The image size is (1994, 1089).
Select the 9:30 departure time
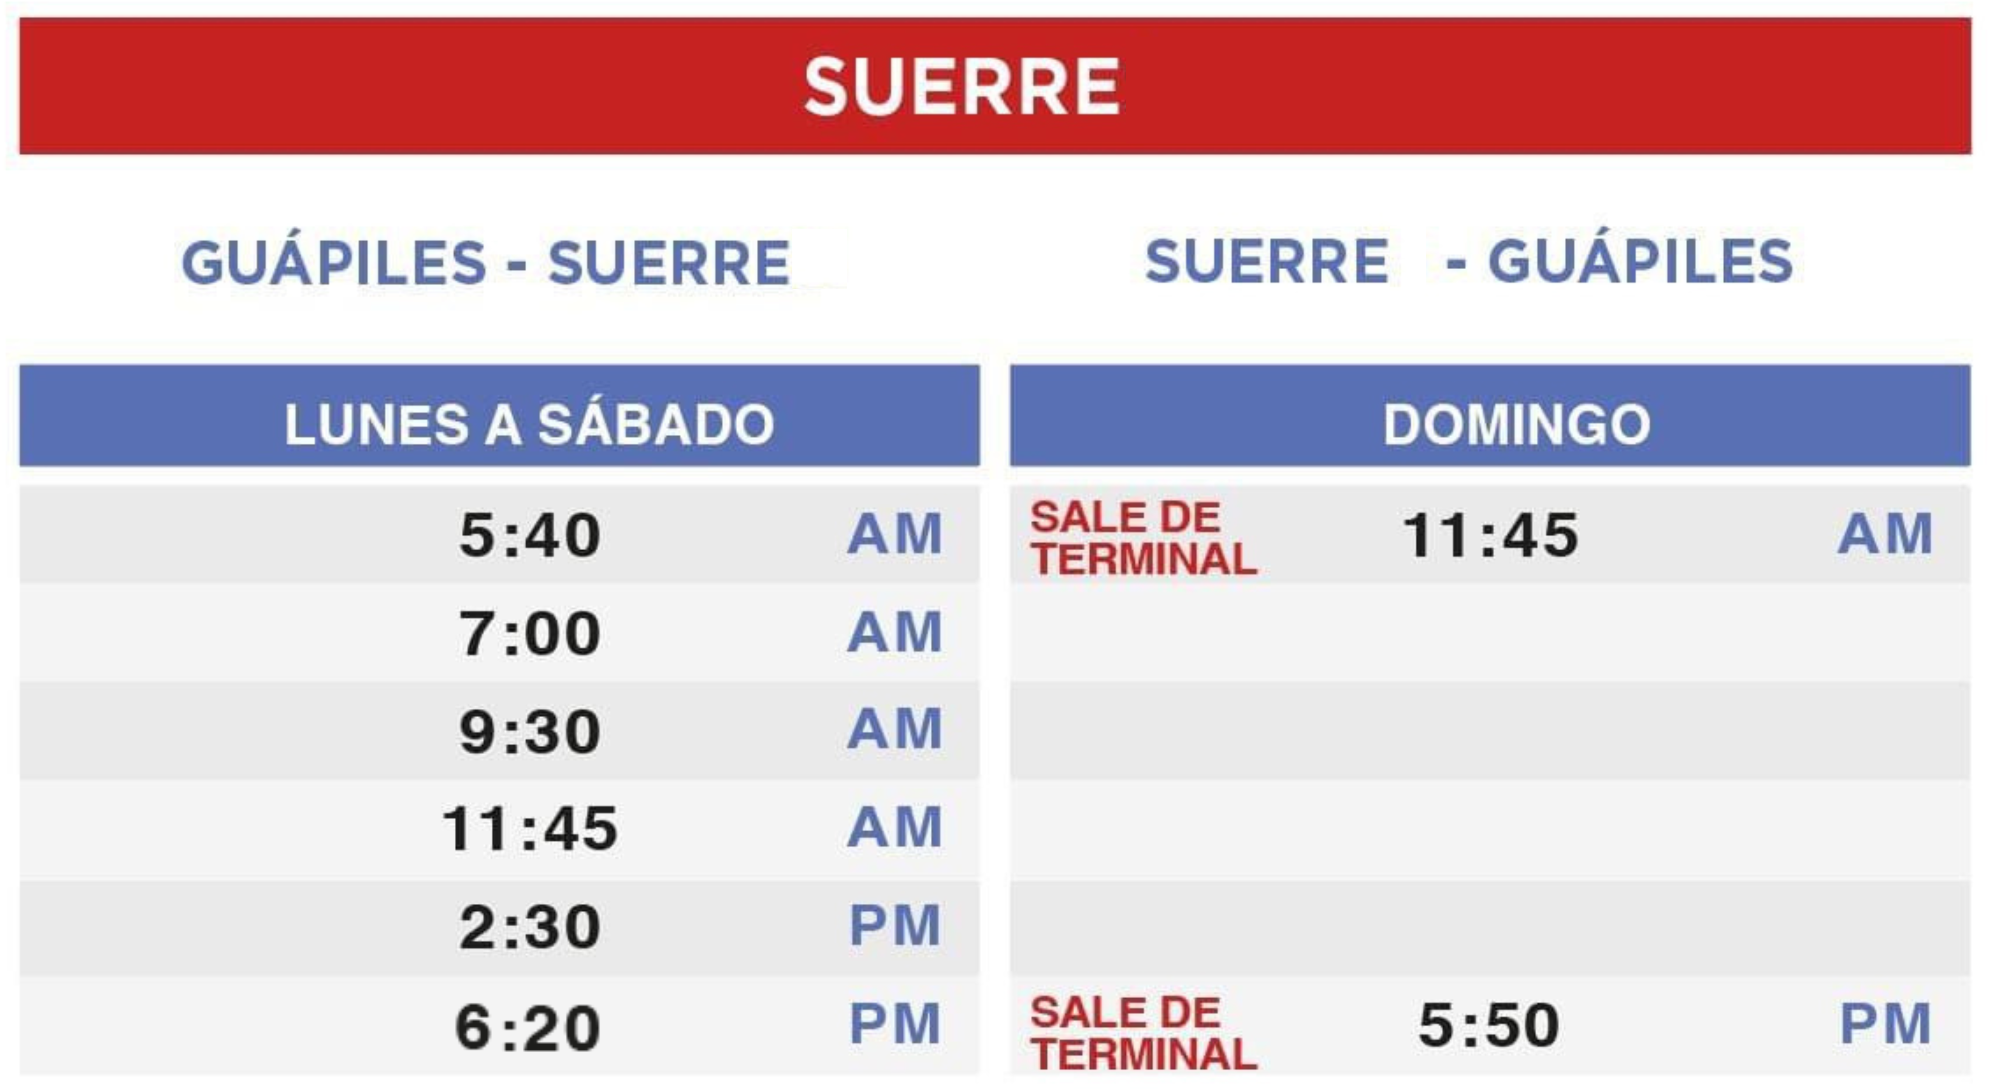click(530, 731)
